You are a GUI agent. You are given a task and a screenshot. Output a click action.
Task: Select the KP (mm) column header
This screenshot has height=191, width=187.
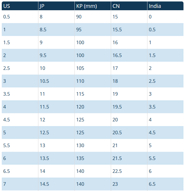coord(86,6)
